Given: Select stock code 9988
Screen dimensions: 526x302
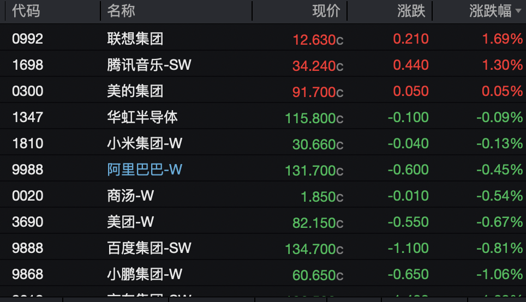Looking at the screenshot, I should [x=27, y=170].
